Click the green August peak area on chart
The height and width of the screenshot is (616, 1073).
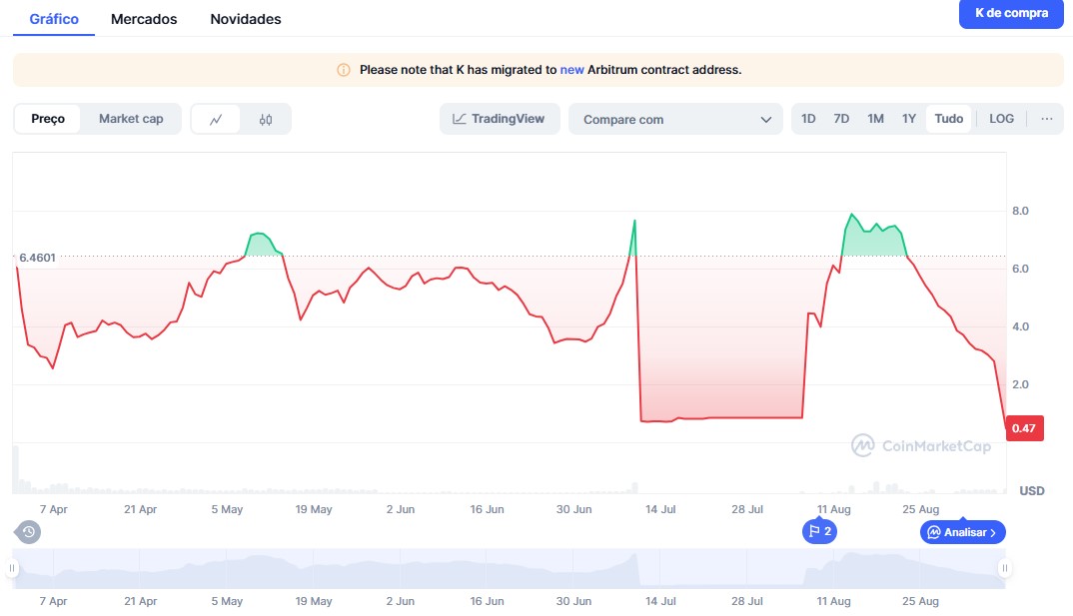873,236
